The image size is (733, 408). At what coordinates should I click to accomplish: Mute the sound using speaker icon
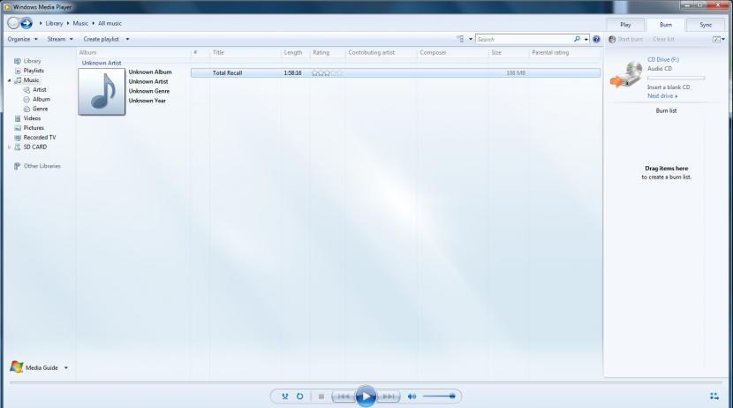pyautogui.click(x=412, y=397)
